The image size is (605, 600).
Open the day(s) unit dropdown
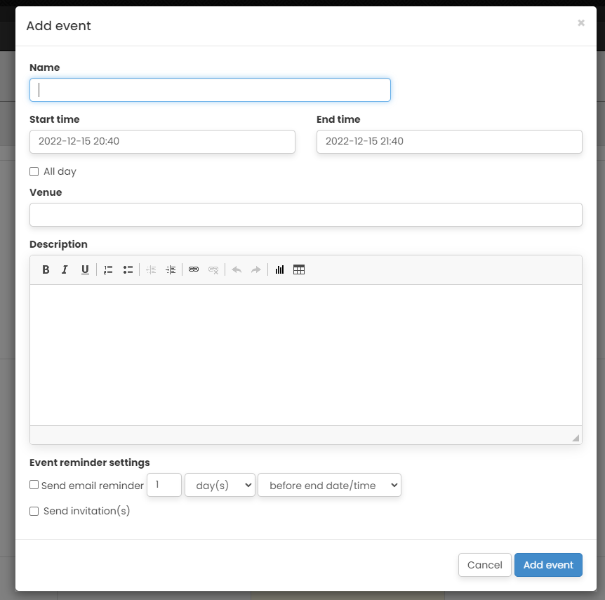pyautogui.click(x=220, y=485)
